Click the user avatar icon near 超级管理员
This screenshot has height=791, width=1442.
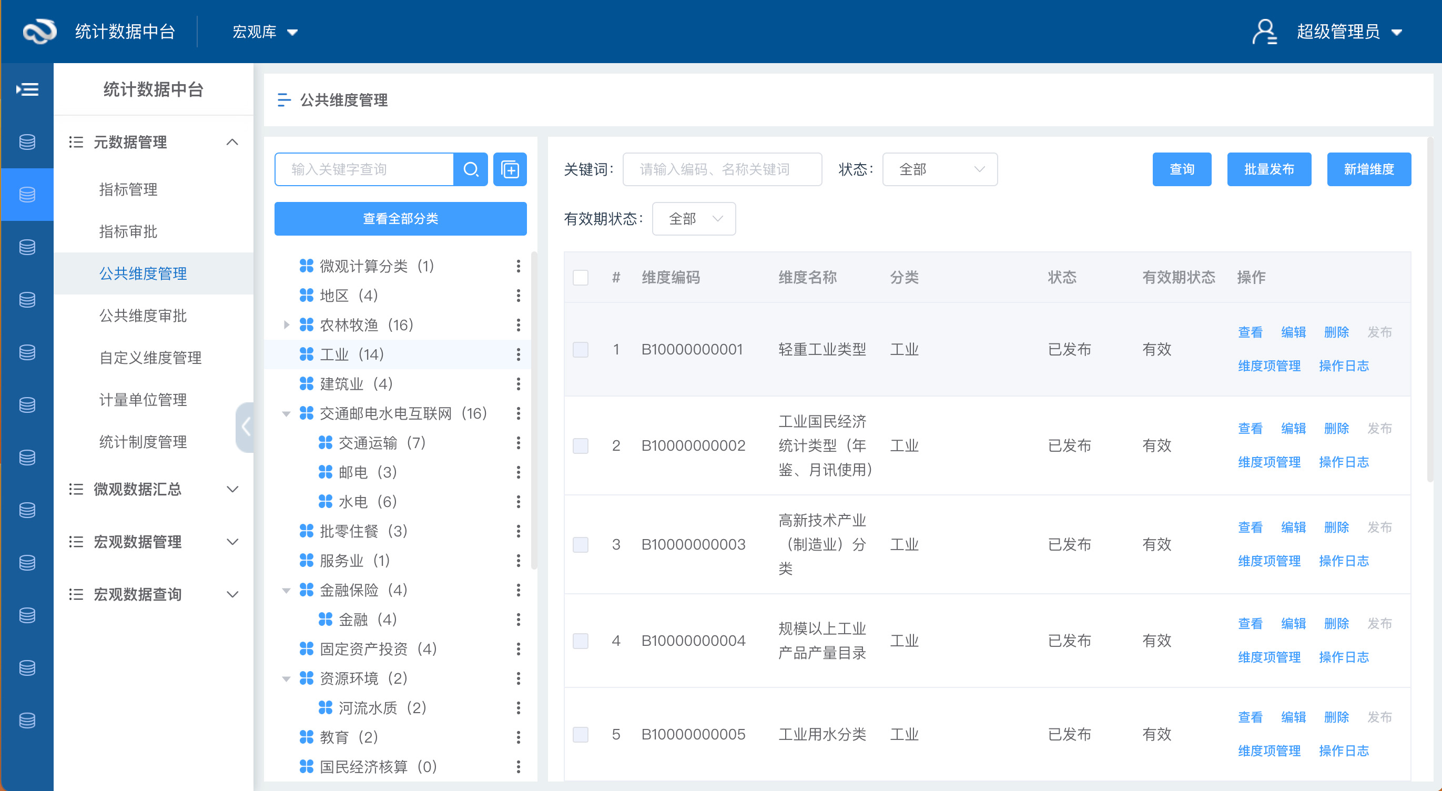(1266, 32)
